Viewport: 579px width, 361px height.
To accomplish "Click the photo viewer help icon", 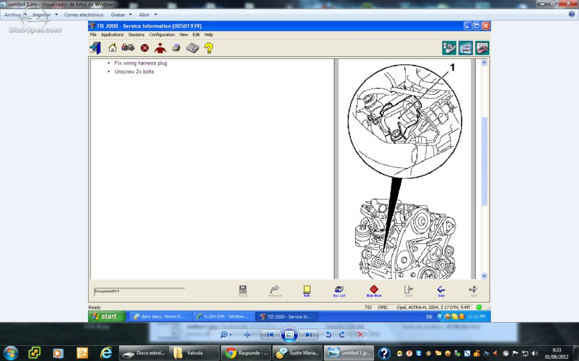I will 572,14.
